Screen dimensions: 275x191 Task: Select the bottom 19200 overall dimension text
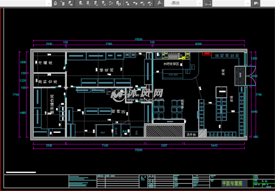click(x=139, y=150)
